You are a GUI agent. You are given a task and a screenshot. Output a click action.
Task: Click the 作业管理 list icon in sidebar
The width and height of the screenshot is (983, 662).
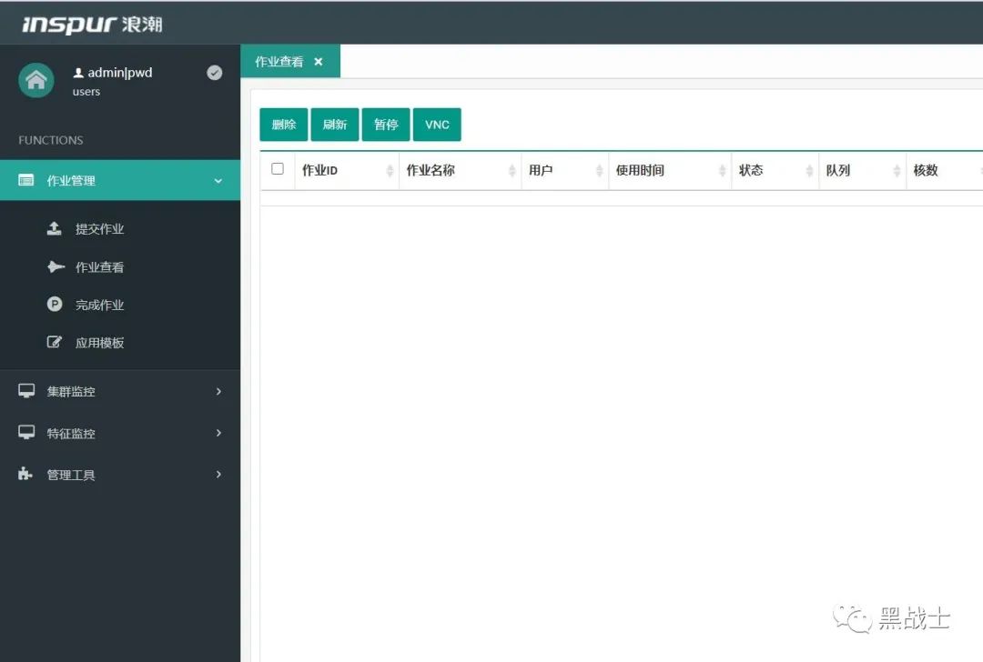point(26,180)
